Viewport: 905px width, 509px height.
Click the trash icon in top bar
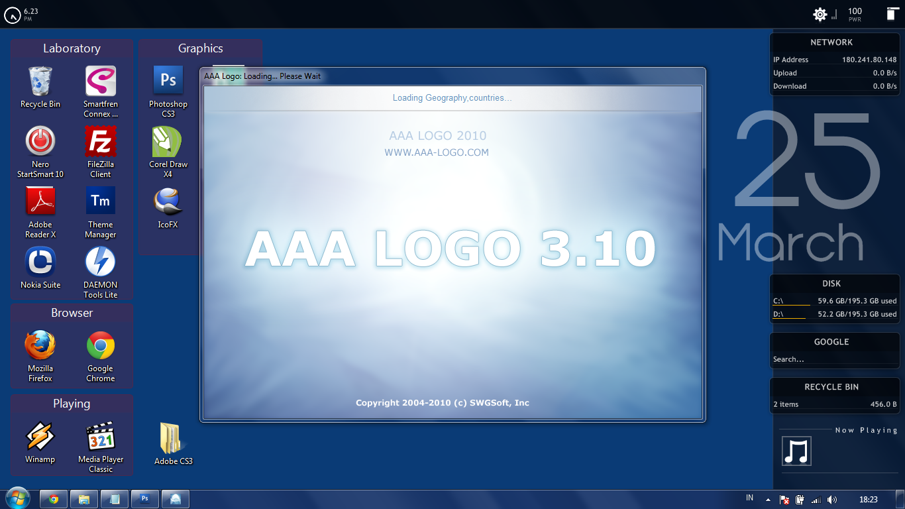click(892, 14)
